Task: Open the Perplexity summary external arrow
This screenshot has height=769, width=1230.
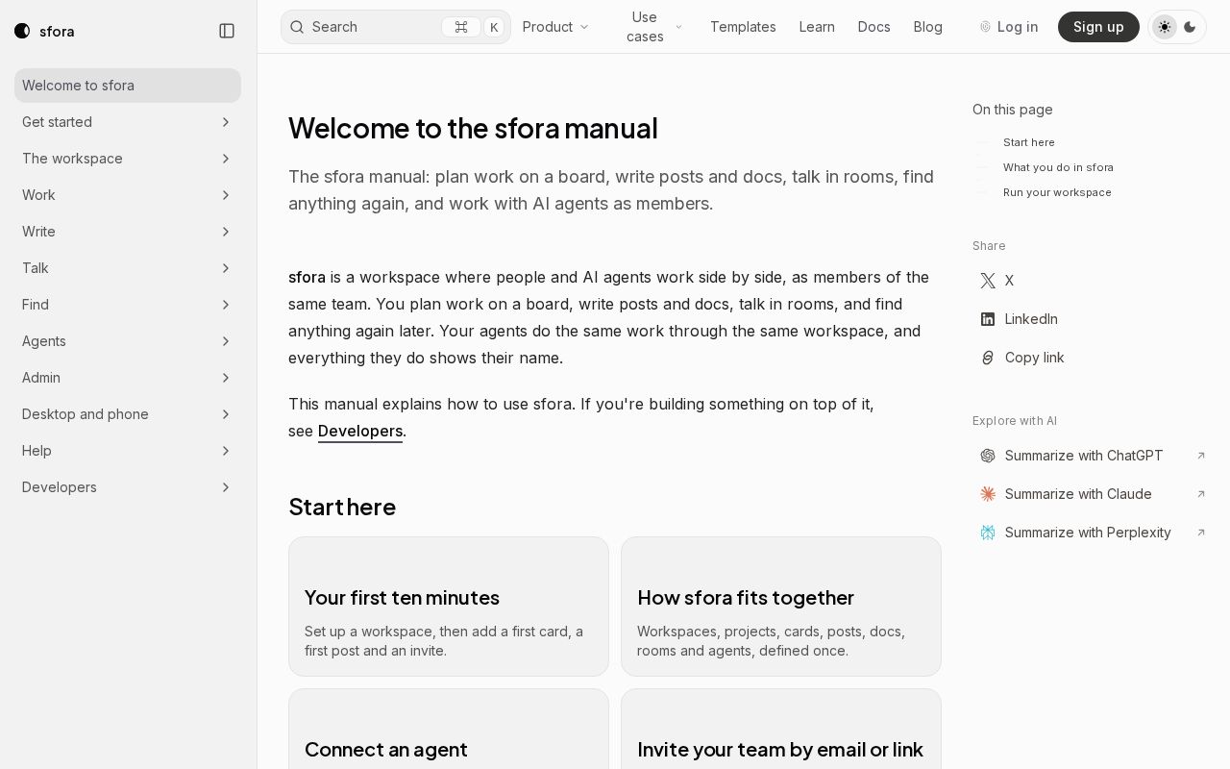Action: (1201, 533)
